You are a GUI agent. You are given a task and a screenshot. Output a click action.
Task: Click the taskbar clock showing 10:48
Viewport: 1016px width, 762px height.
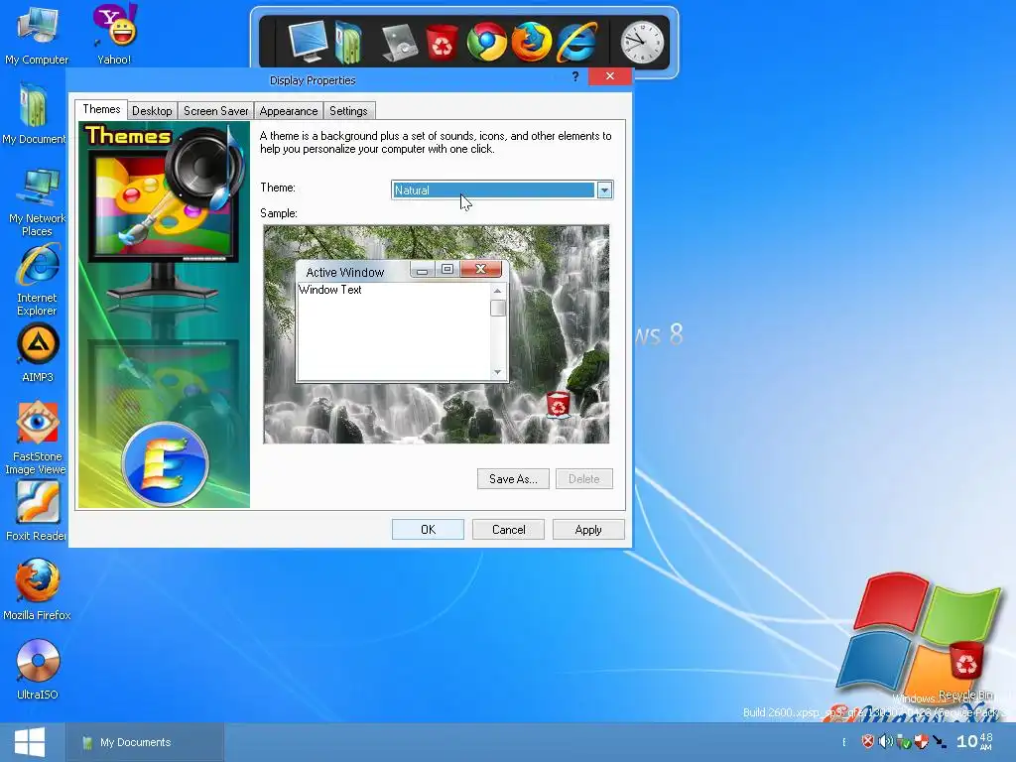pos(974,741)
